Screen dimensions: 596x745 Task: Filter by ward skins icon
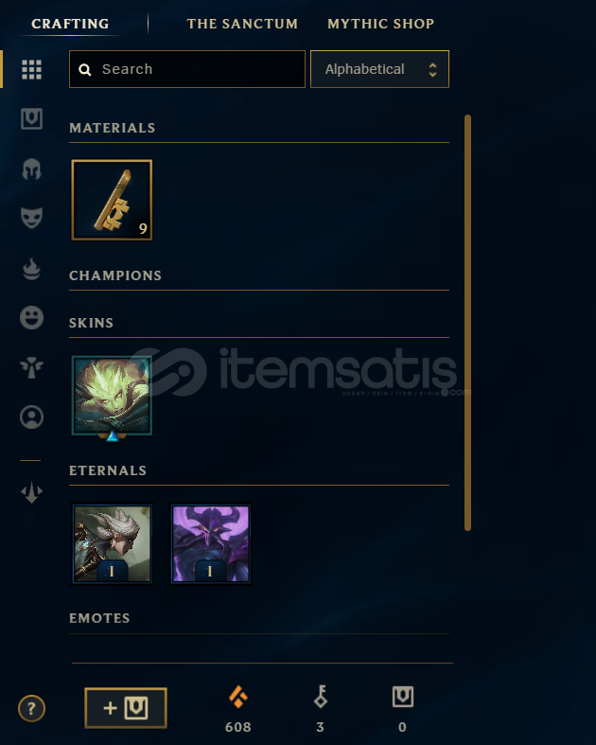[x=32, y=367]
